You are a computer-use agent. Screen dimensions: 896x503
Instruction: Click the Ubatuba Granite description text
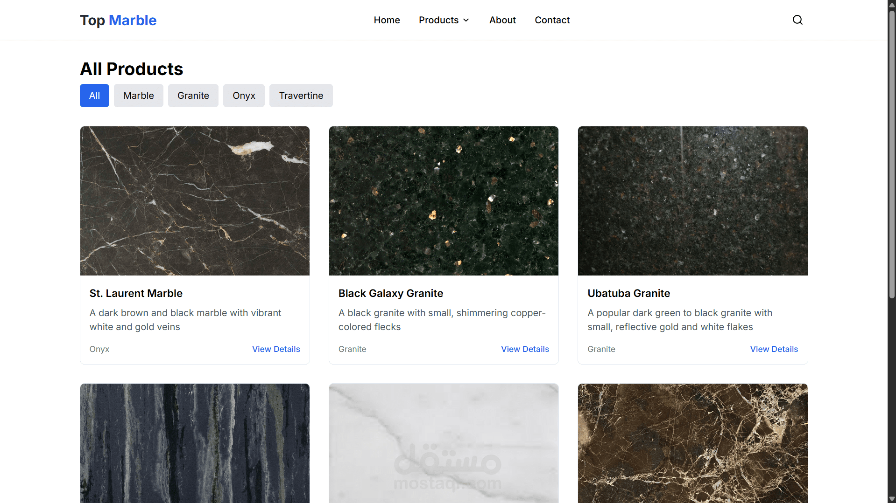coord(680,320)
